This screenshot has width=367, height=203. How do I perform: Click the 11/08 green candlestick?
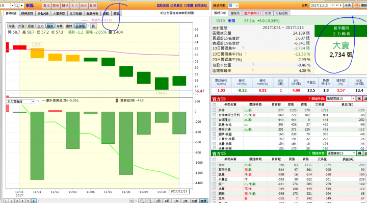pyautogui.click(x=126, y=71)
